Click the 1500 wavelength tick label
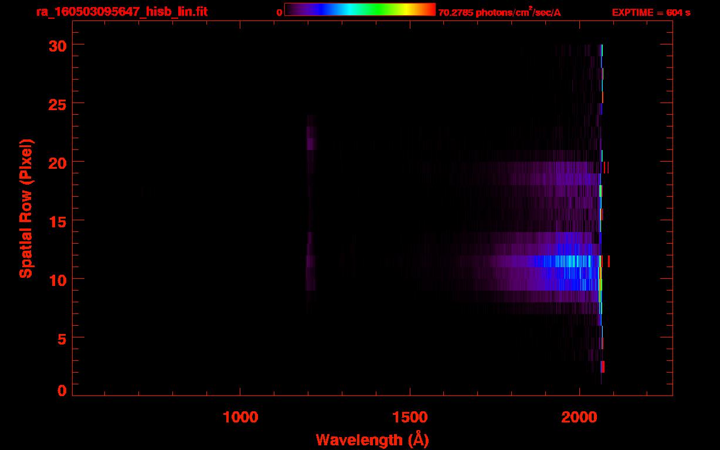 pyautogui.click(x=410, y=417)
